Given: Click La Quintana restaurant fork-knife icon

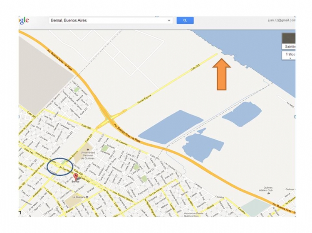Looking at the screenshot, I should (x=87, y=197).
